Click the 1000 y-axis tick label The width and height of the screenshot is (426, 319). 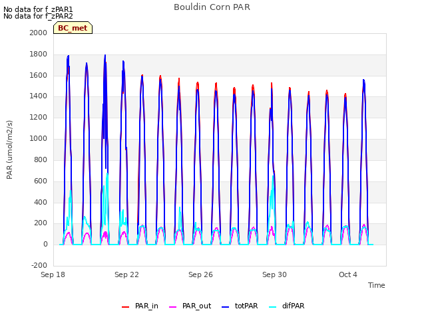39,139
